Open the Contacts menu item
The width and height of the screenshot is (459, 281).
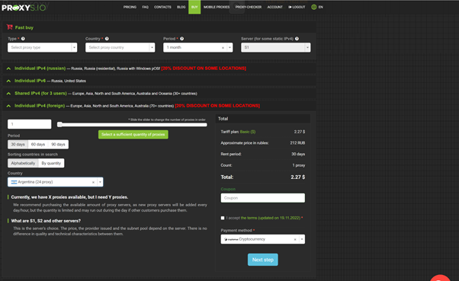point(162,7)
